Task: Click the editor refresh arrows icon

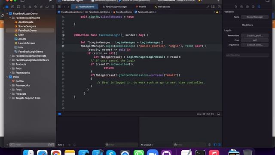Action: [208, 7]
